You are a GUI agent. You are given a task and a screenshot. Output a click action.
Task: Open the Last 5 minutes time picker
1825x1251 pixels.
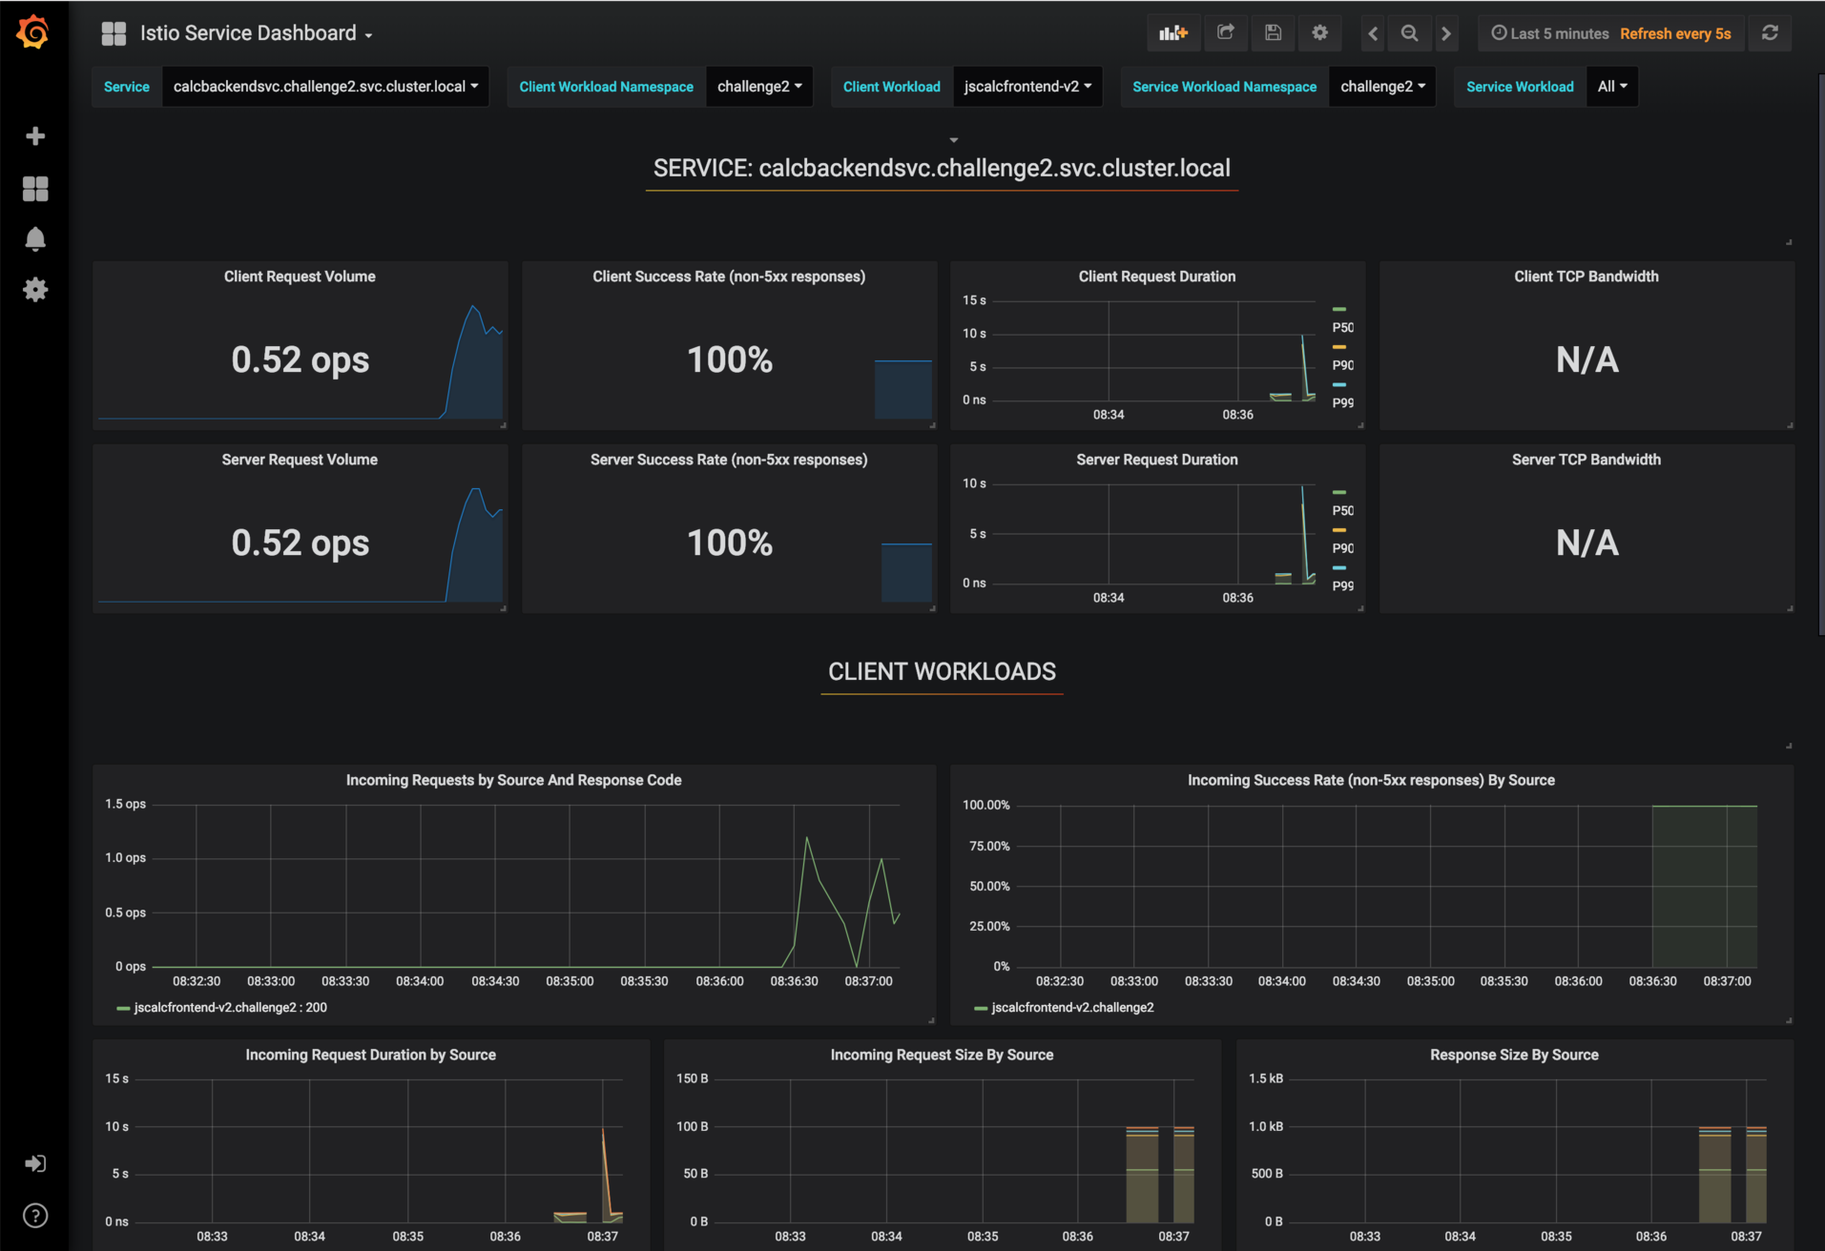point(1550,33)
